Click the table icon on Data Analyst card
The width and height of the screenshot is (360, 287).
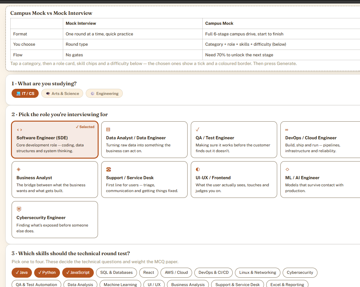tap(108, 130)
